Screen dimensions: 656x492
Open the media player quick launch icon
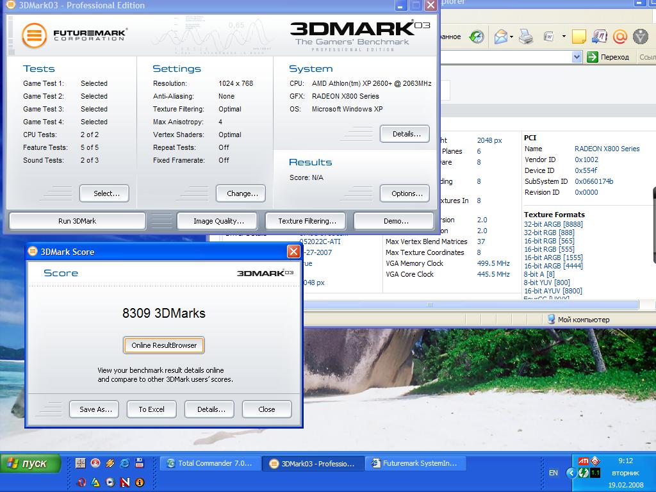click(x=110, y=482)
